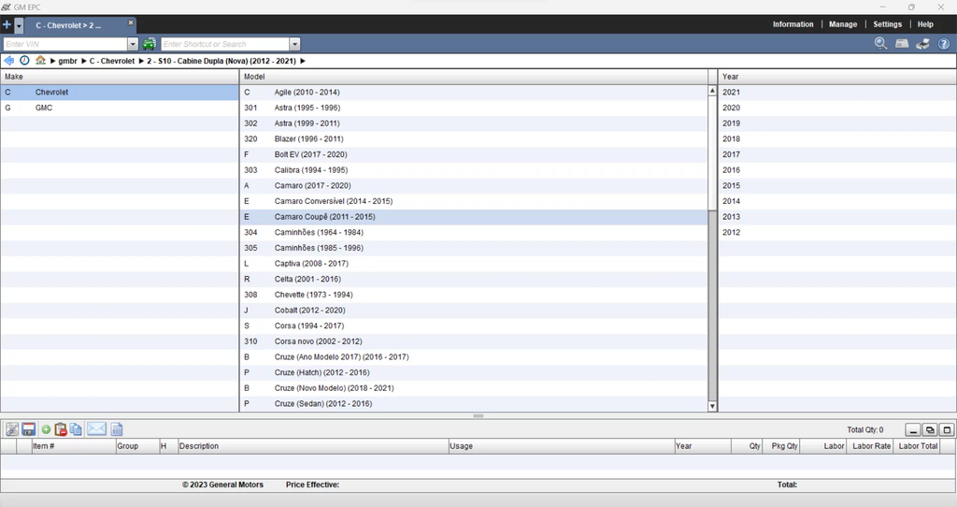This screenshot has width=957, height=507.
Task: Open the Manage menu
Action: tap(843, 24)
